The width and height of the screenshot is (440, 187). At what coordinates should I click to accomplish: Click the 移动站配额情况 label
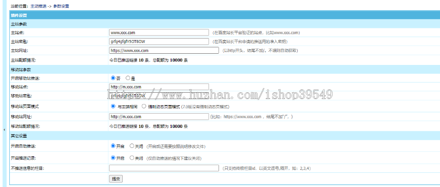point(25,126)
